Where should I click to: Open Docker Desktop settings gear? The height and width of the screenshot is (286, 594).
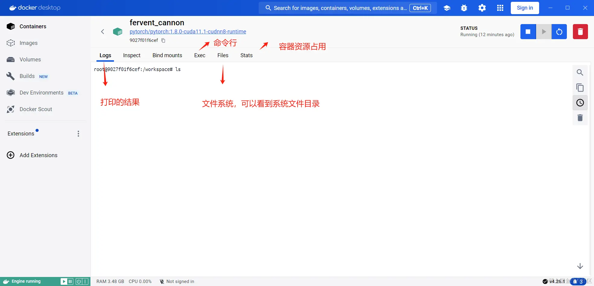coord(482,8)
